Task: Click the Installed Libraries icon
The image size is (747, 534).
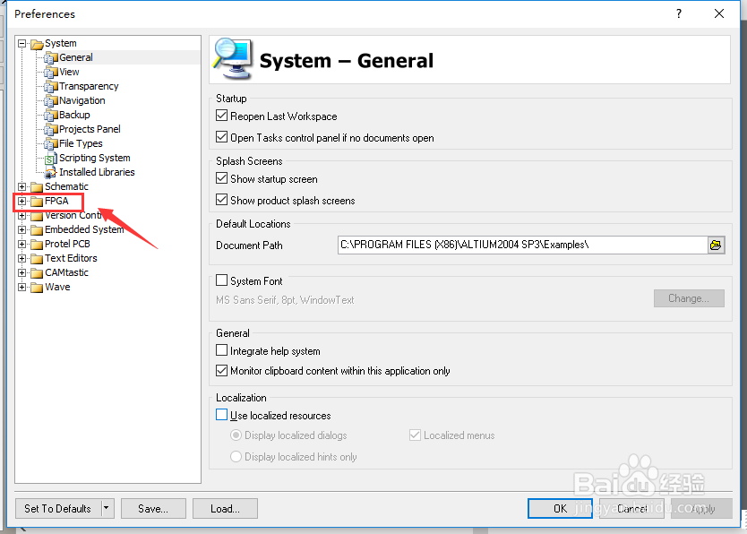Action: coord(50,172)
